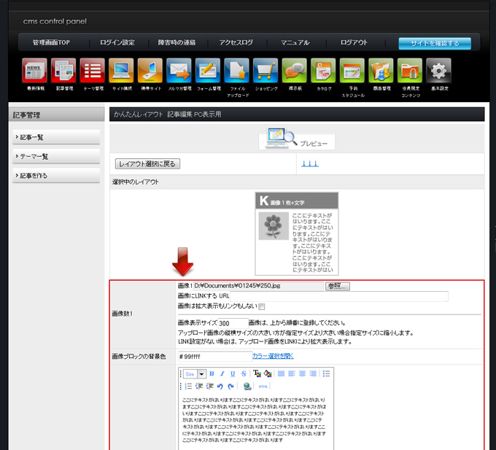The image size is (496, 450).
Task: Click the insert link globe icon
Action: [x=247, y=387]
